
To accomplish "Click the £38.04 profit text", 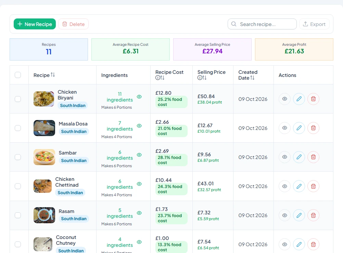I will 209,102.
